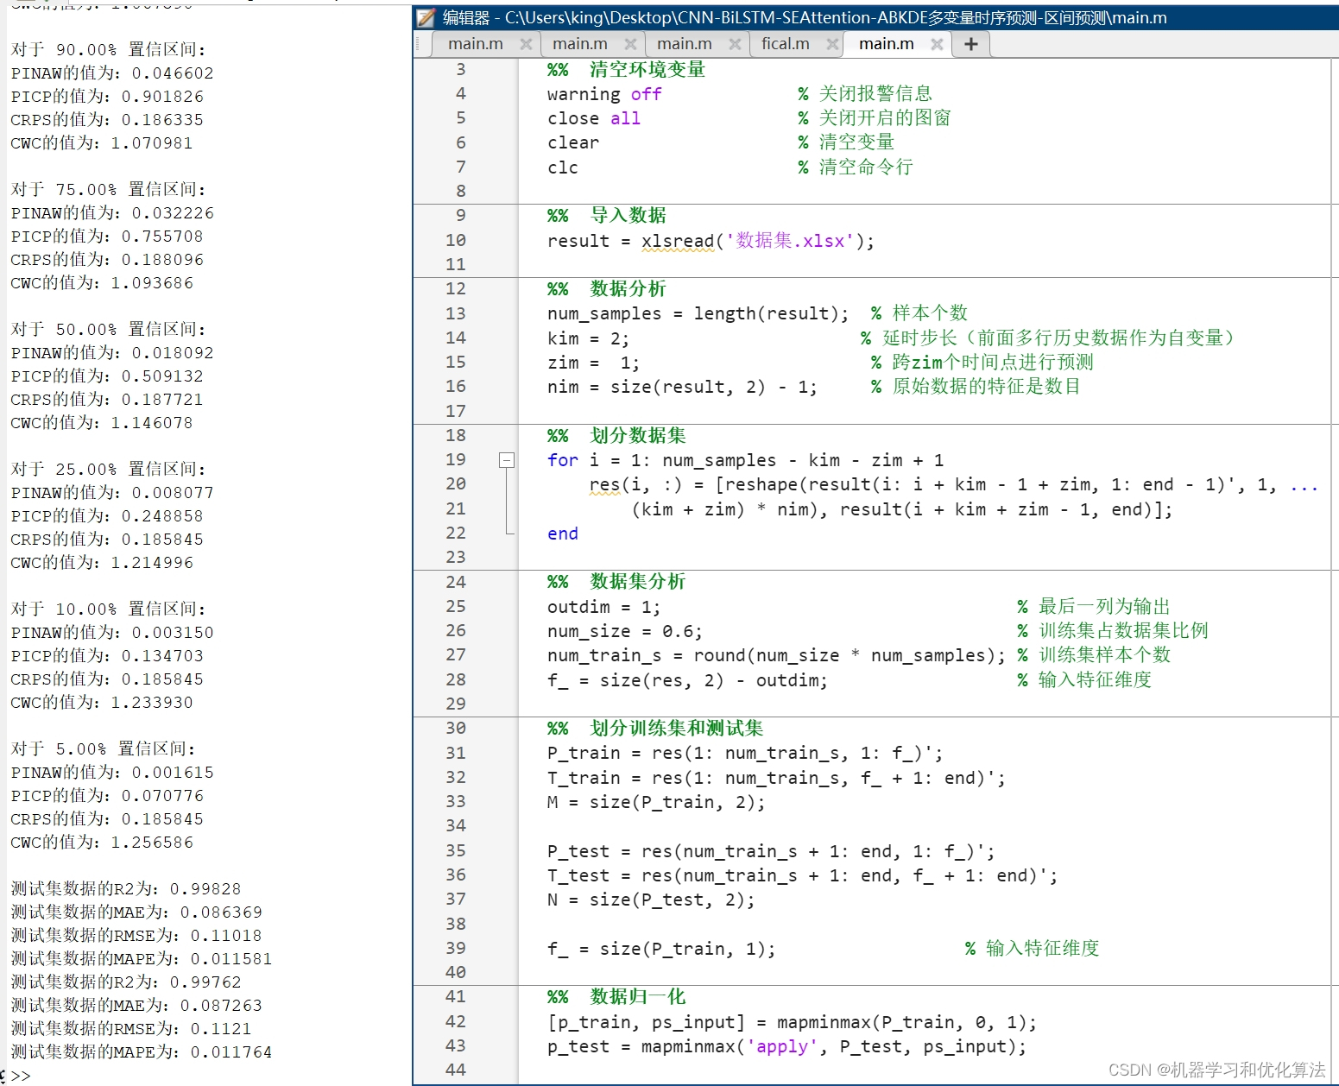
Task: Click the 'end' keyword on line 22
Action: click(563, 534)
